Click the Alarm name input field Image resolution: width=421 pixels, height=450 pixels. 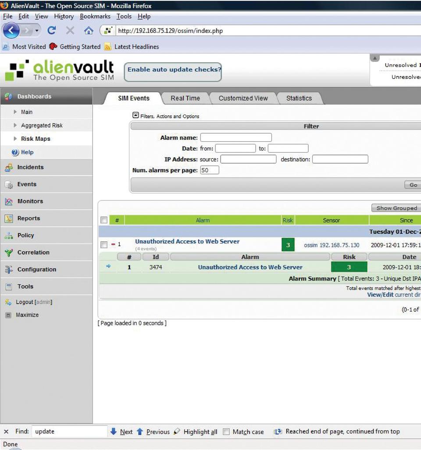(236, 137)
